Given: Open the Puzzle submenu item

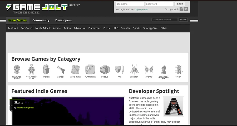Looking at the screenshot, I should point(107,28).
